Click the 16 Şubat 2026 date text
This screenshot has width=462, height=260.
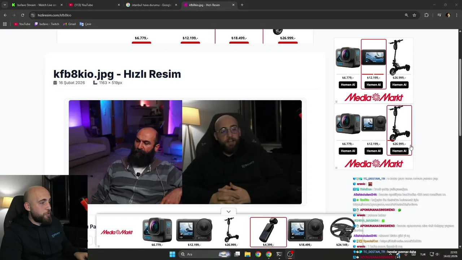click(x=72, y=83)
